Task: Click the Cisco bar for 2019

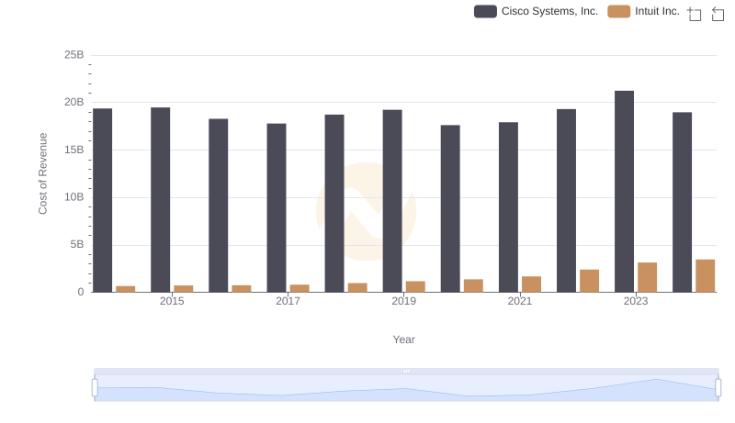Action: pos(392,201)
